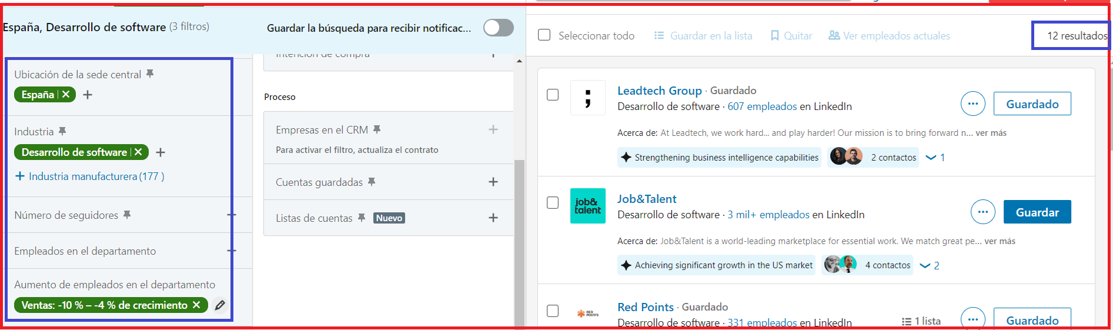Pin the Listas de cuentas filter
The image size is (1113, 330).
(362, 218)
